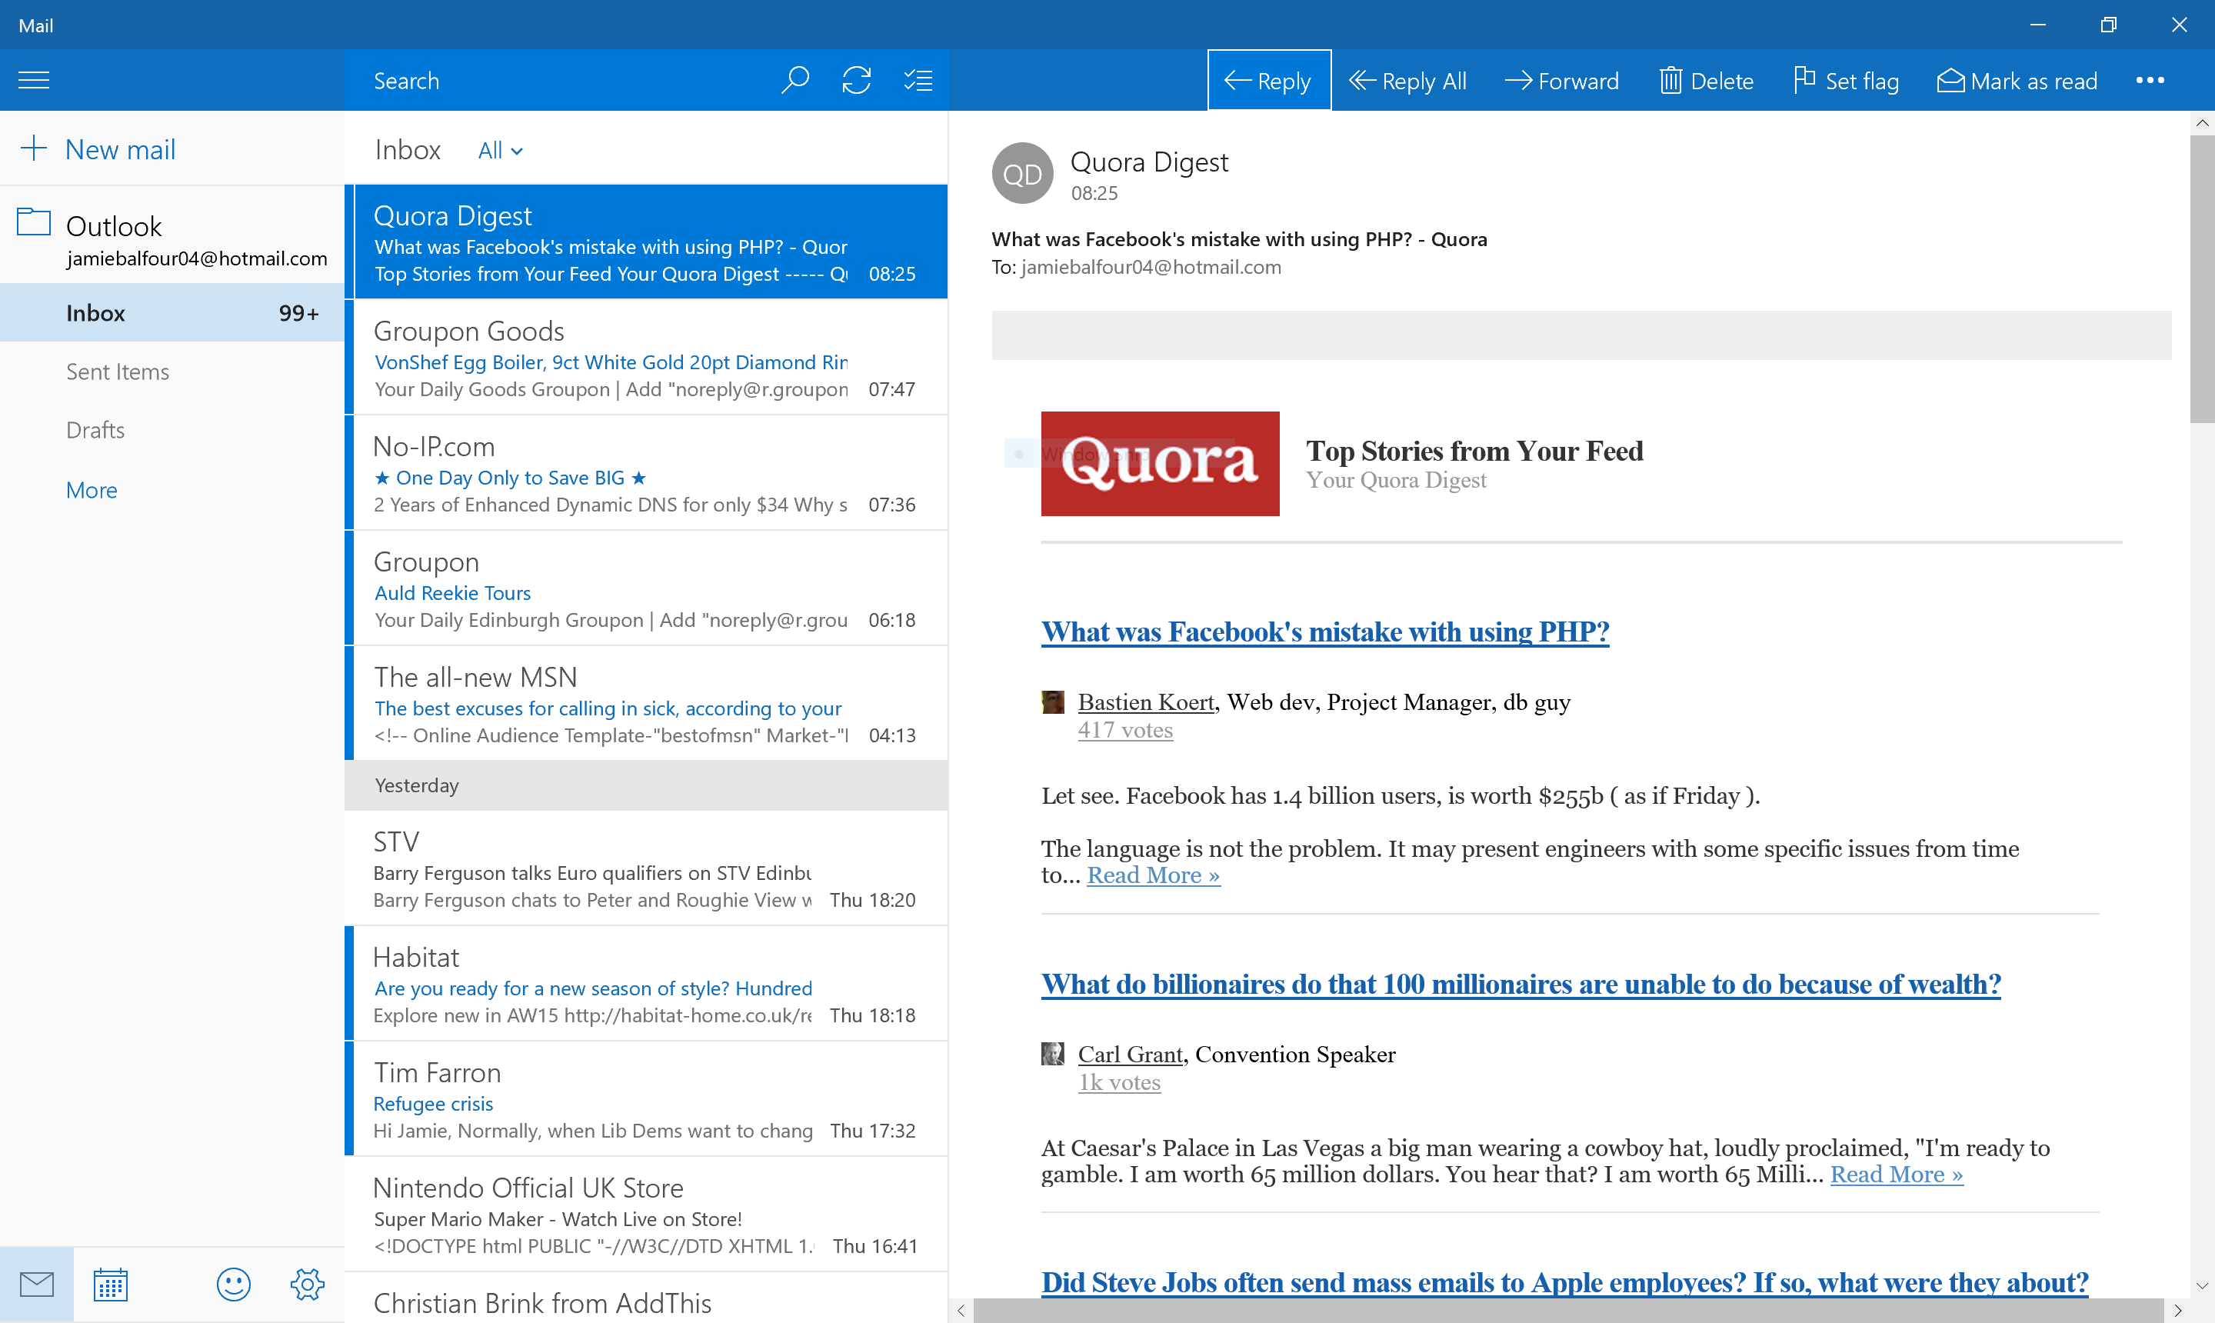Expand More folders in sidebar

click(92, 489)
